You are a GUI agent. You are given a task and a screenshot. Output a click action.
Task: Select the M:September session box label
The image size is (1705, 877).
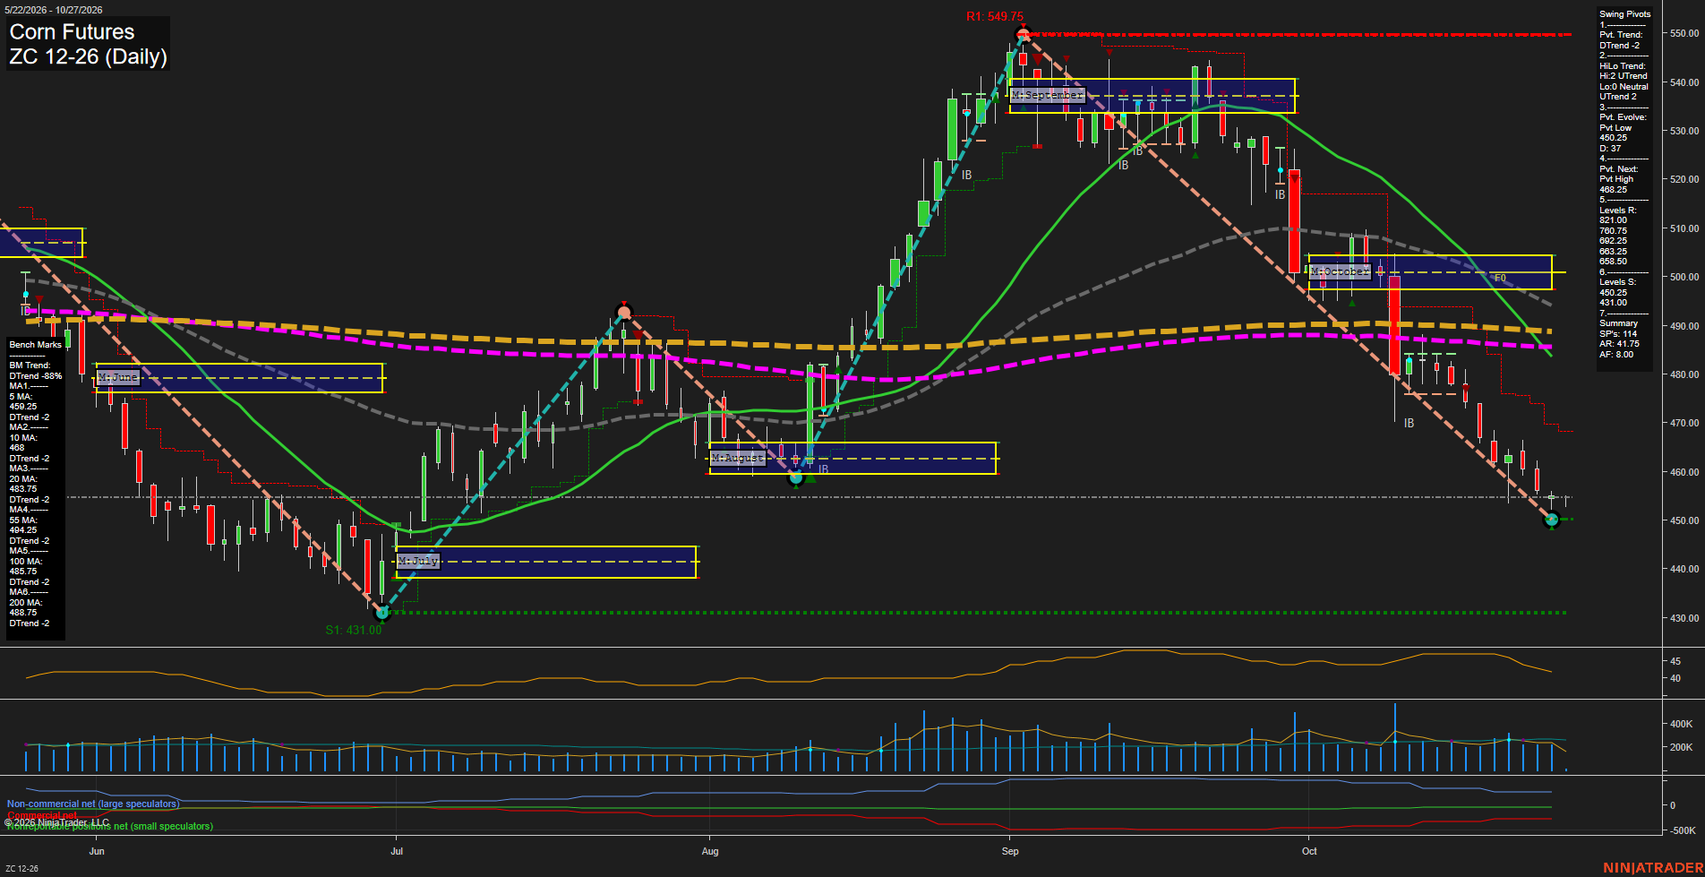coord(1047,95)
